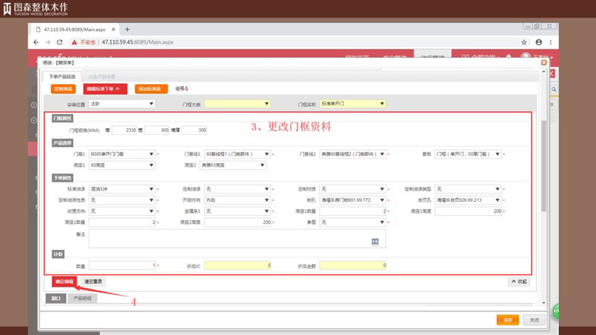Open the 开启方向 dropdown
The height and width of the screenshot is (335, 596).
pos(237,200)
